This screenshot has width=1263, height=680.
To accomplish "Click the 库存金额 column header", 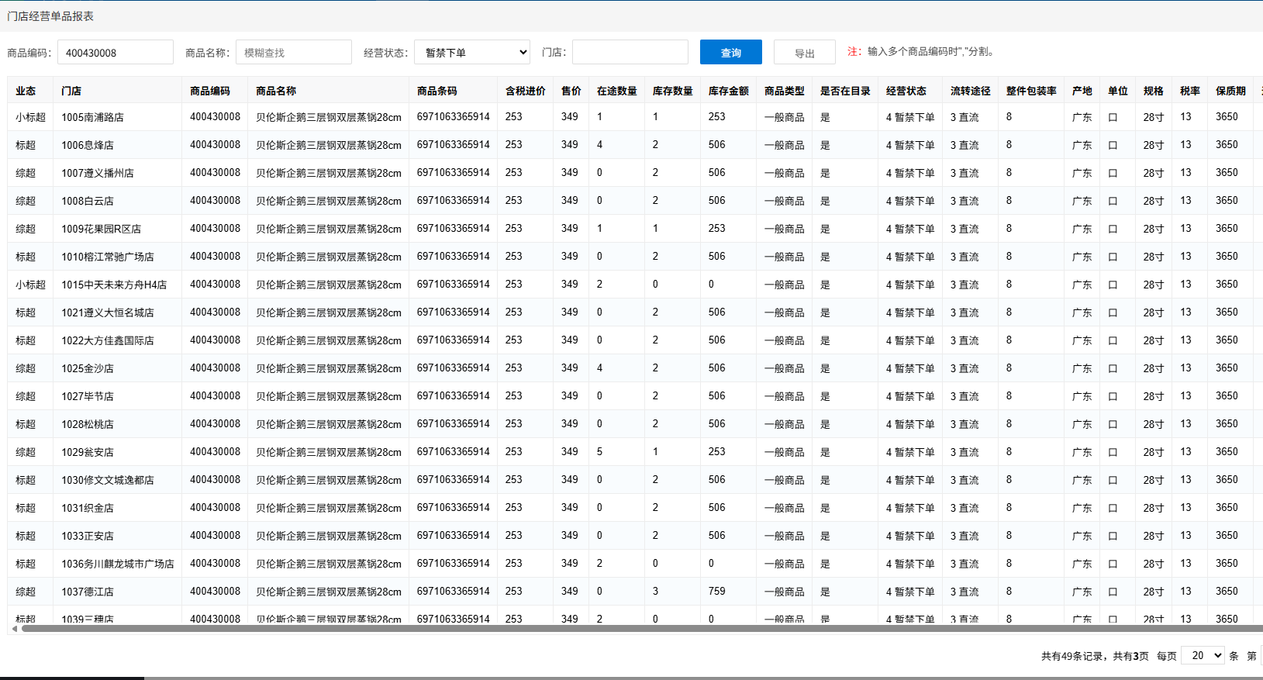I will (x=728, y=91).
